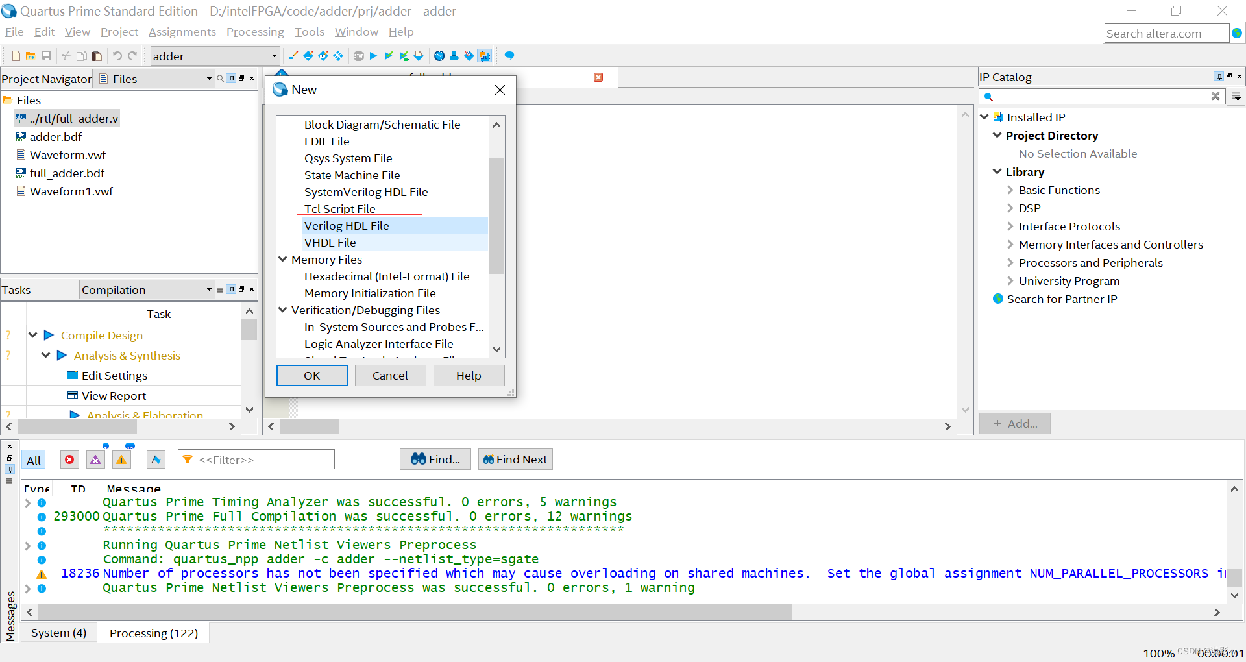
Task: Collapse Memory Files group in New dialog
Action: pos(283,259)
